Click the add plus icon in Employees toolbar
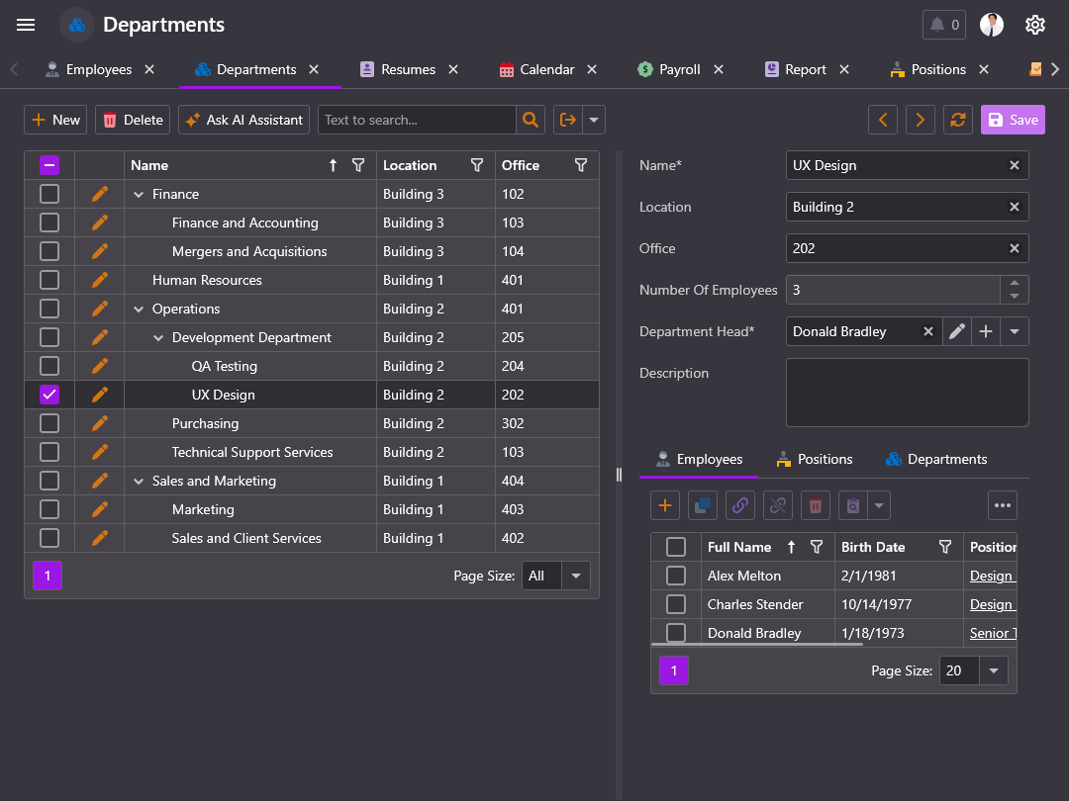The height and width of the screenshot is (801, 1069). point(665,505)
